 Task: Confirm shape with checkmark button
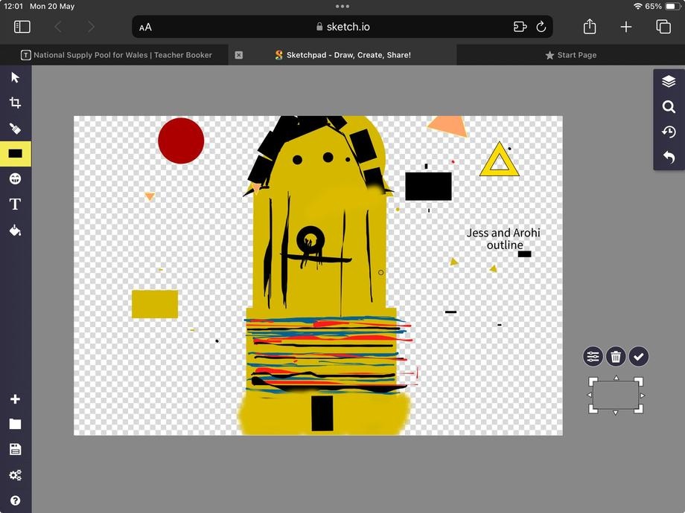coord(639,356)
